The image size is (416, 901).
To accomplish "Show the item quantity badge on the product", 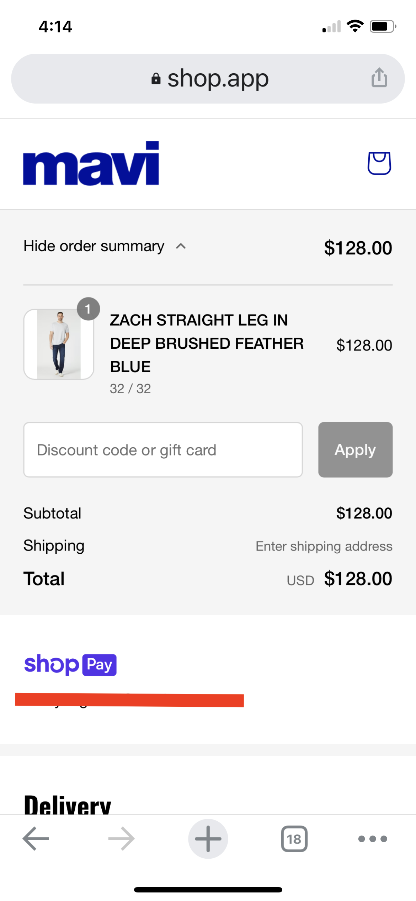I will 88,308.
